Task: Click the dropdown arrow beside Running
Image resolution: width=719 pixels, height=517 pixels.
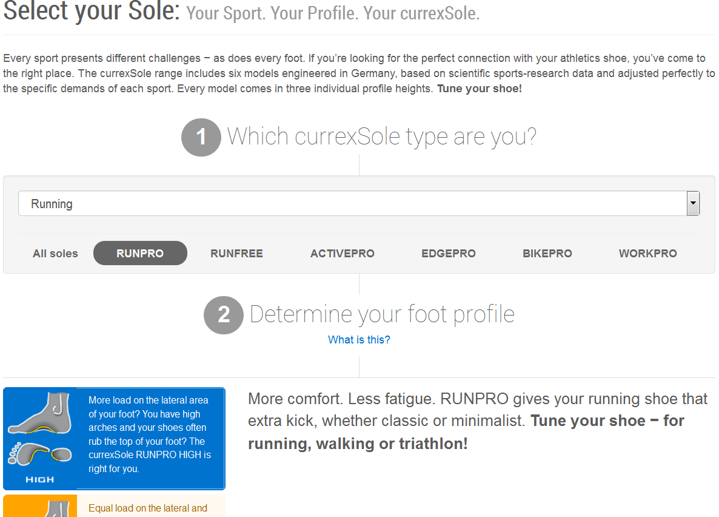Action: tap(693, 203)
